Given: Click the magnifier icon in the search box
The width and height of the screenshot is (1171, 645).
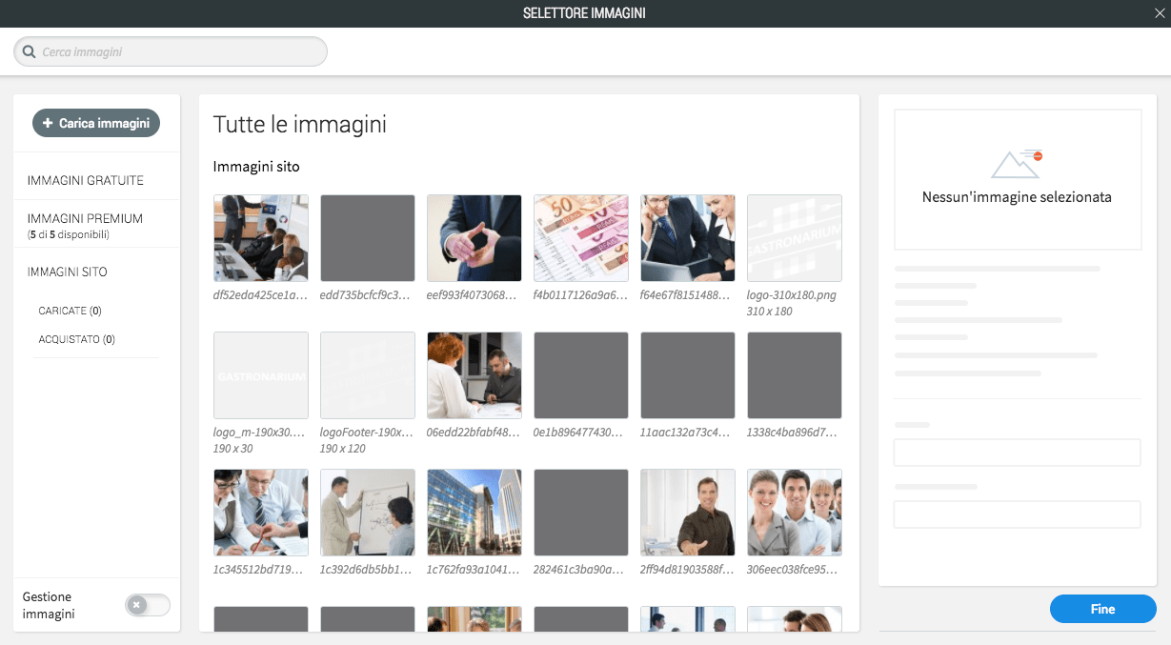Looking at the screenshot, I should pos(29,52).
